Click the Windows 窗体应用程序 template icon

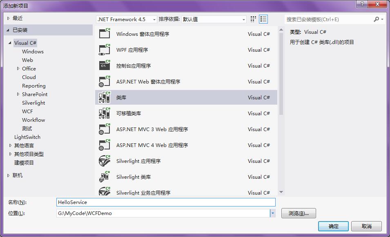click(105, 33)
